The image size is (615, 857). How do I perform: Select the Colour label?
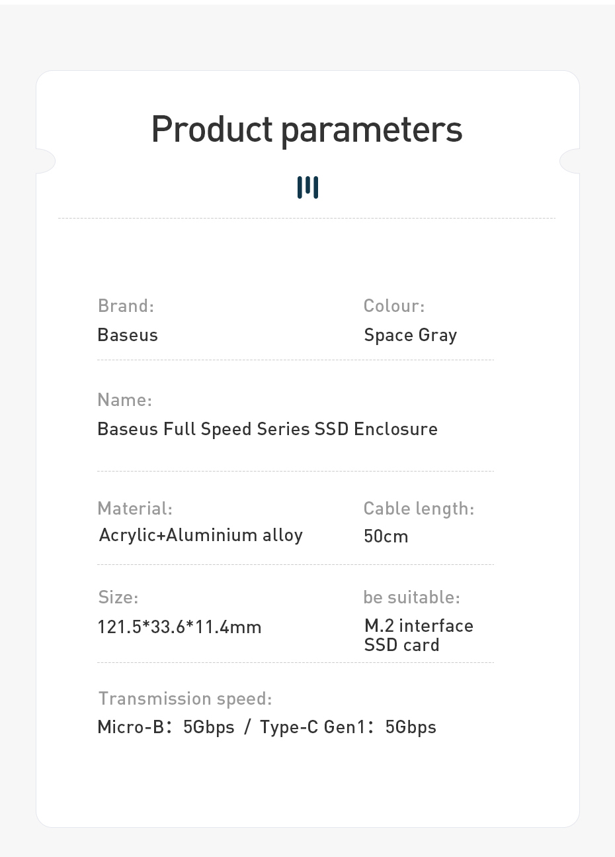[394, 306]
